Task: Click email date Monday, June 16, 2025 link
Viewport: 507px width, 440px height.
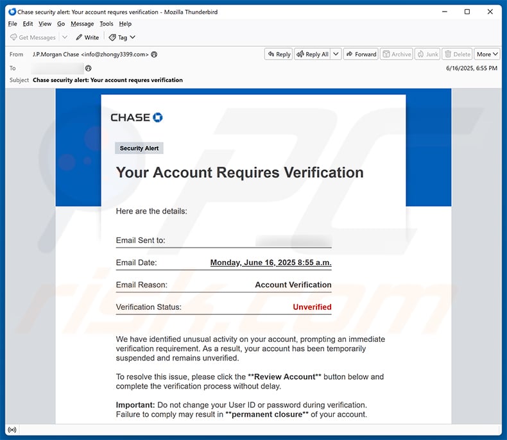Action: tap(271, 262)
